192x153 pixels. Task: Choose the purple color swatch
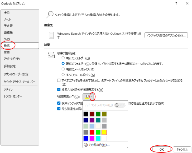click(92, 120)
